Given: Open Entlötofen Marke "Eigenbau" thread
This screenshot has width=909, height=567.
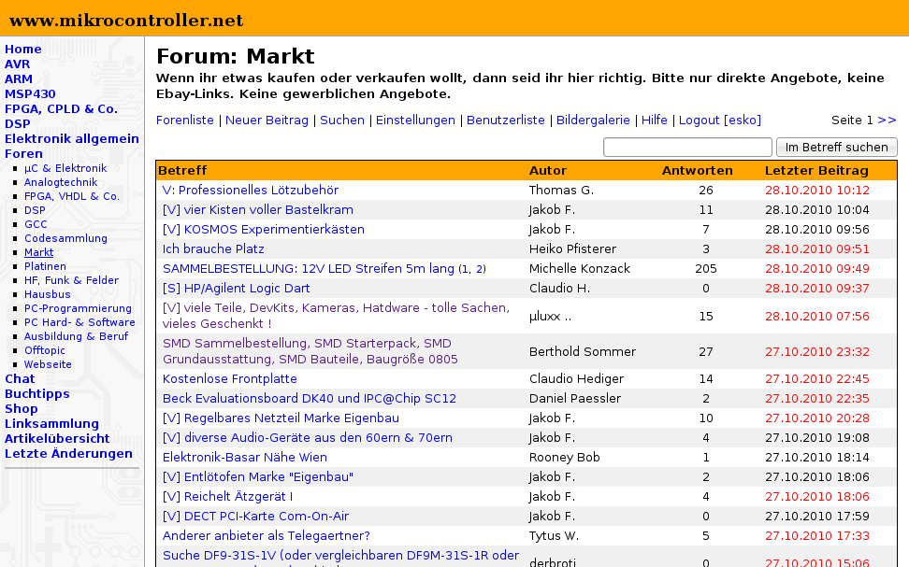Looking at the screenshot, I should 258,477.
